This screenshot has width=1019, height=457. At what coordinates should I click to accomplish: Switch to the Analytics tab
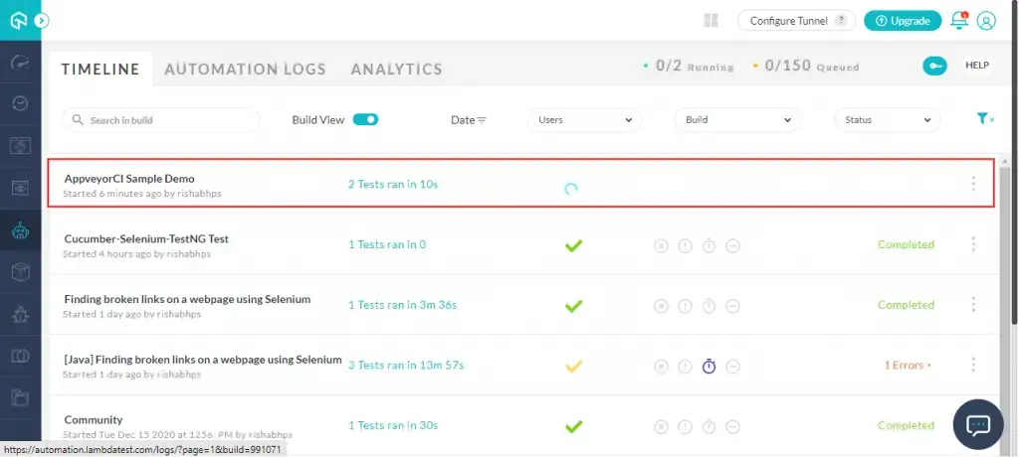396,70
